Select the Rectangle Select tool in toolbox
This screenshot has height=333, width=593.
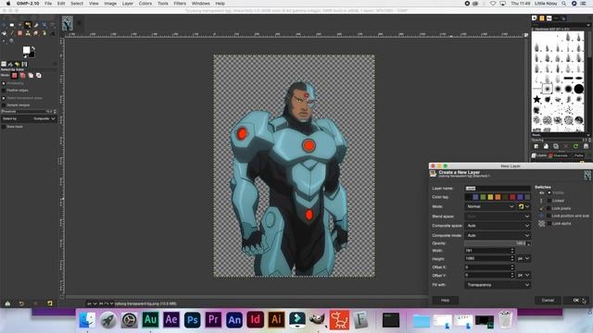pyautogui.click(x=12, y=25)
